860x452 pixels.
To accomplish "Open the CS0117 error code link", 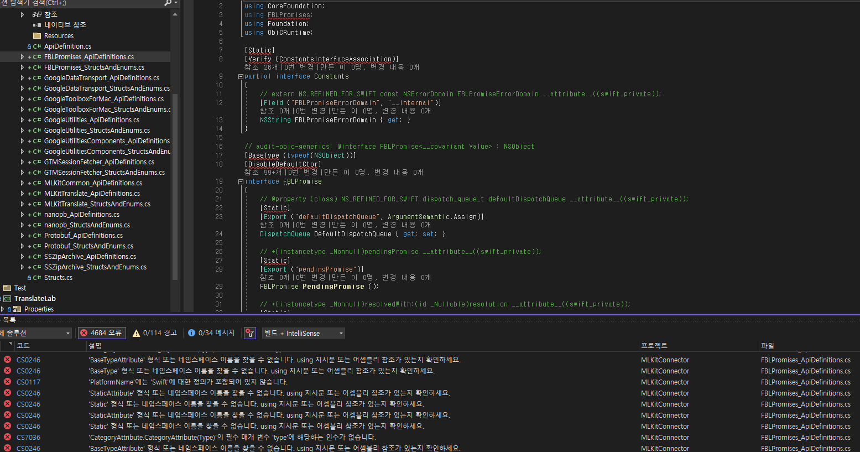I will [x=28, y=382].
